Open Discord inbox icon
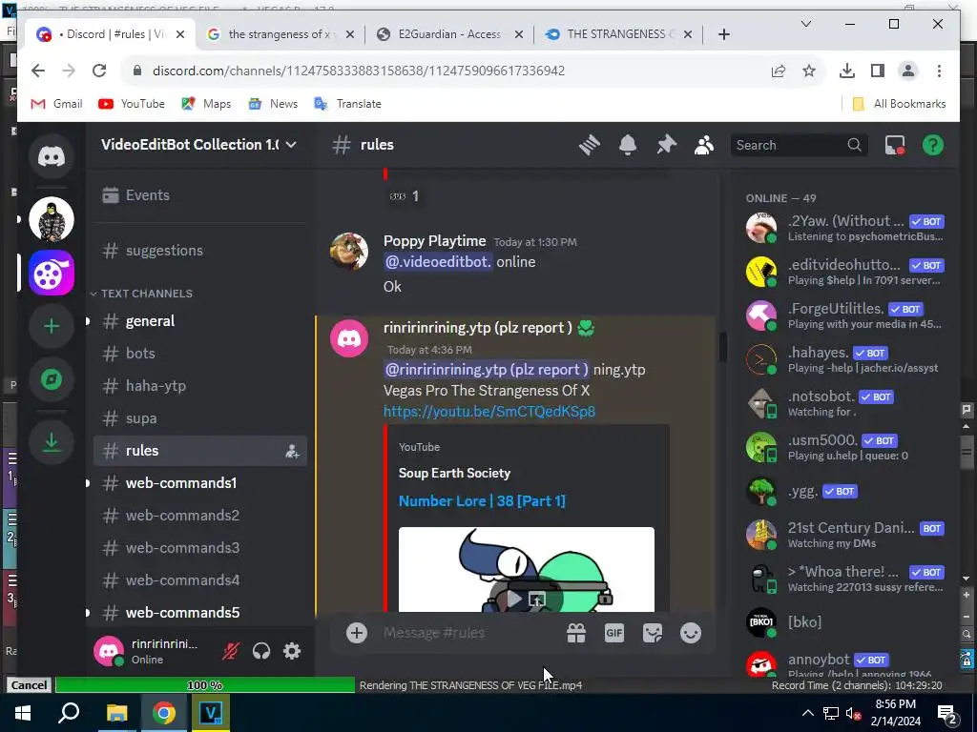 coord(895,145)
